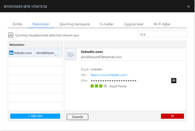The height and width of the screenshot is (131, 195).
Task: Click the Ara search field
Action: coord(162,34)
